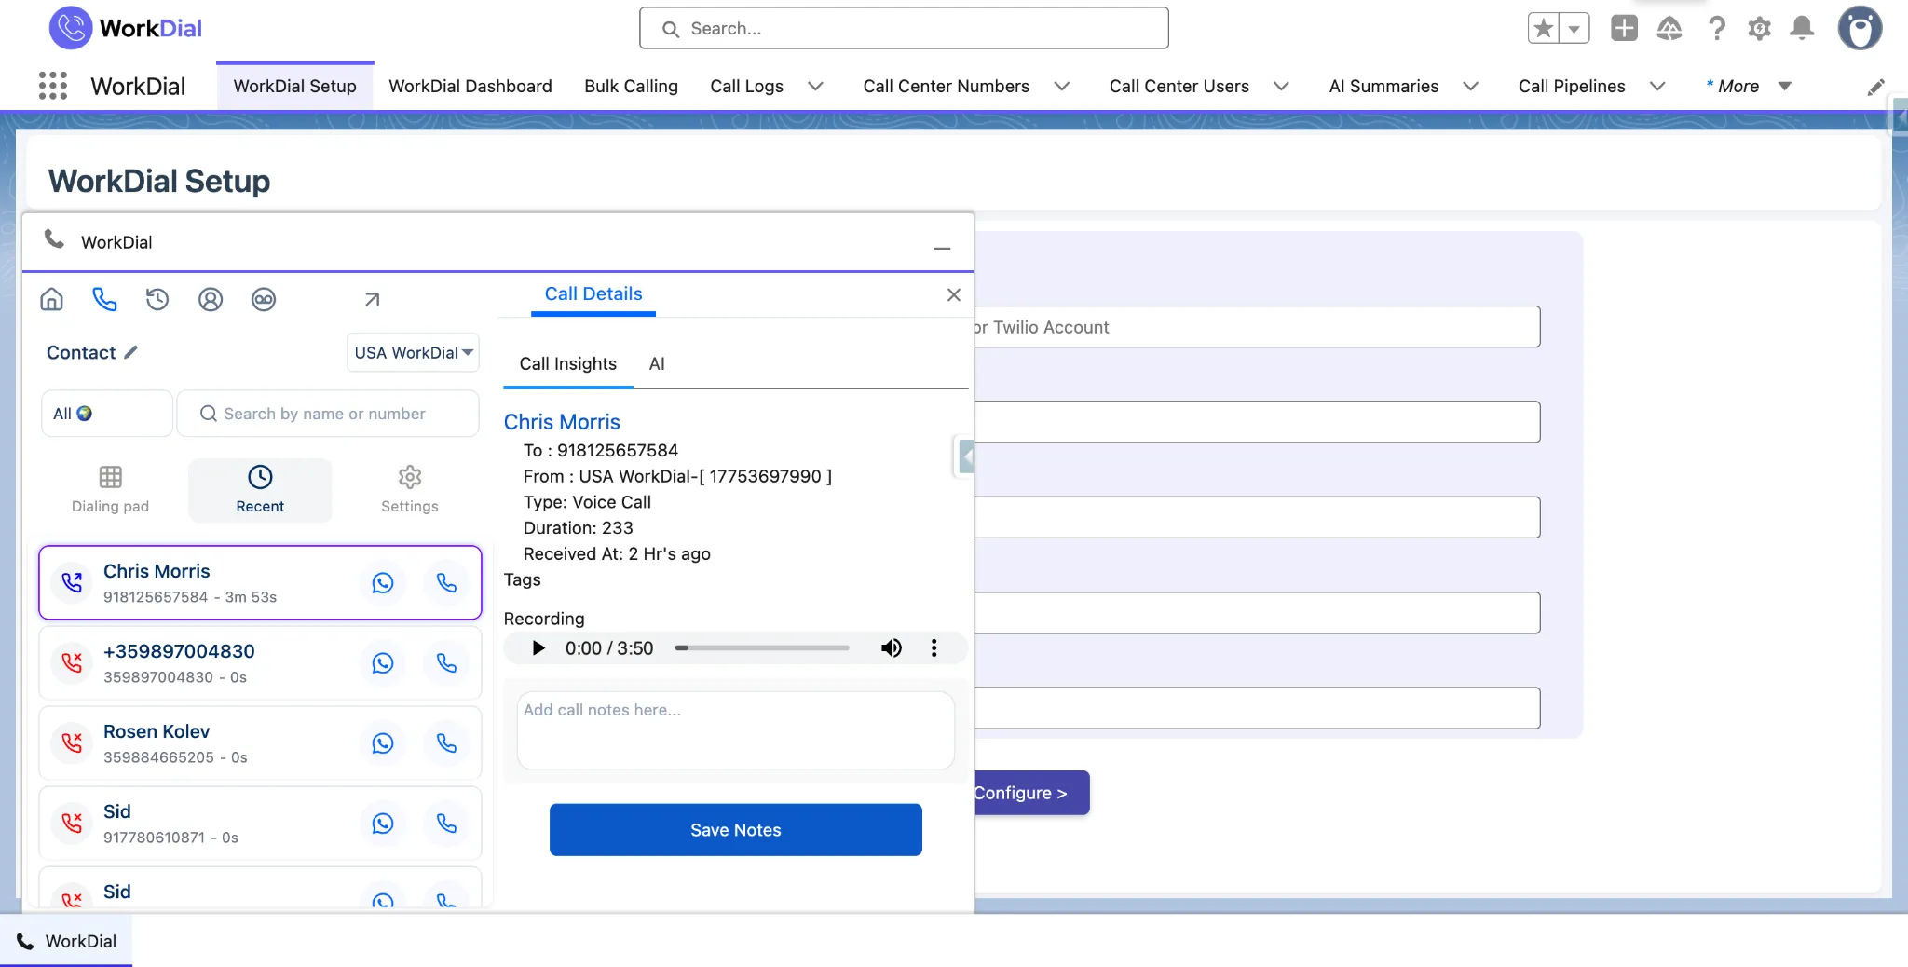1908x967 pixels.
Task: Open Bulk Calling tab
Action: coord(631,87)
